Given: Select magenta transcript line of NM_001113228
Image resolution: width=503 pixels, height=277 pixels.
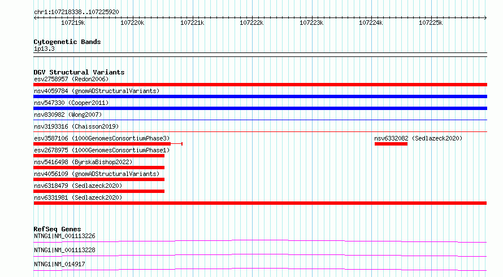Looking at the screenshot, I should pyautogui.click(x=260, y=255).
